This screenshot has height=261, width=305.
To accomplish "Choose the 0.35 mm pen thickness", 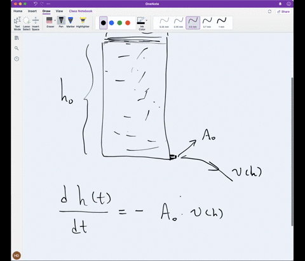I will 179,23.
